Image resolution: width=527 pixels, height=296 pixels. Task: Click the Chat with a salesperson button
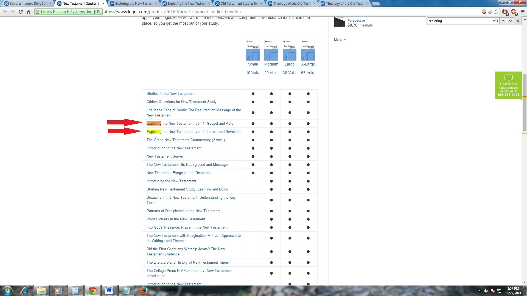pyautogui.click(x=508, y=86)
